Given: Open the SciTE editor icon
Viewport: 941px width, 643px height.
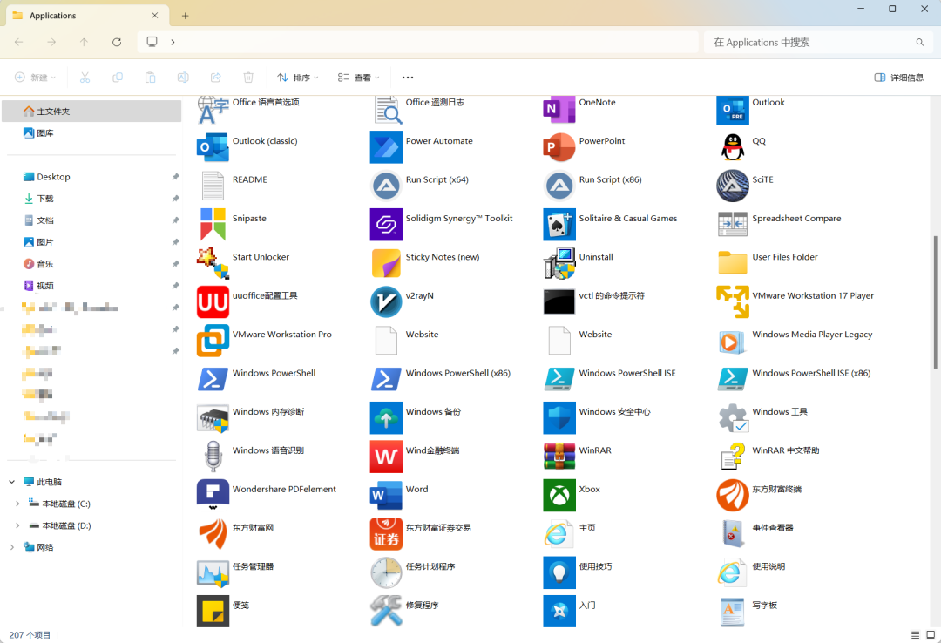Looking at the screenshot, I should (732, 186).
